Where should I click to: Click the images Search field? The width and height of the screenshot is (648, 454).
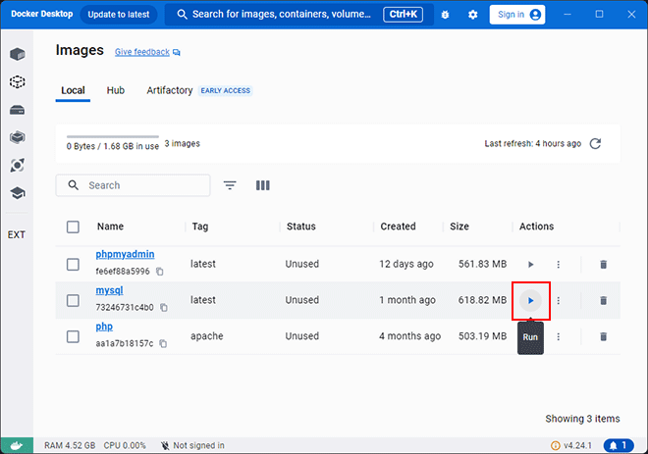point(134,185)
